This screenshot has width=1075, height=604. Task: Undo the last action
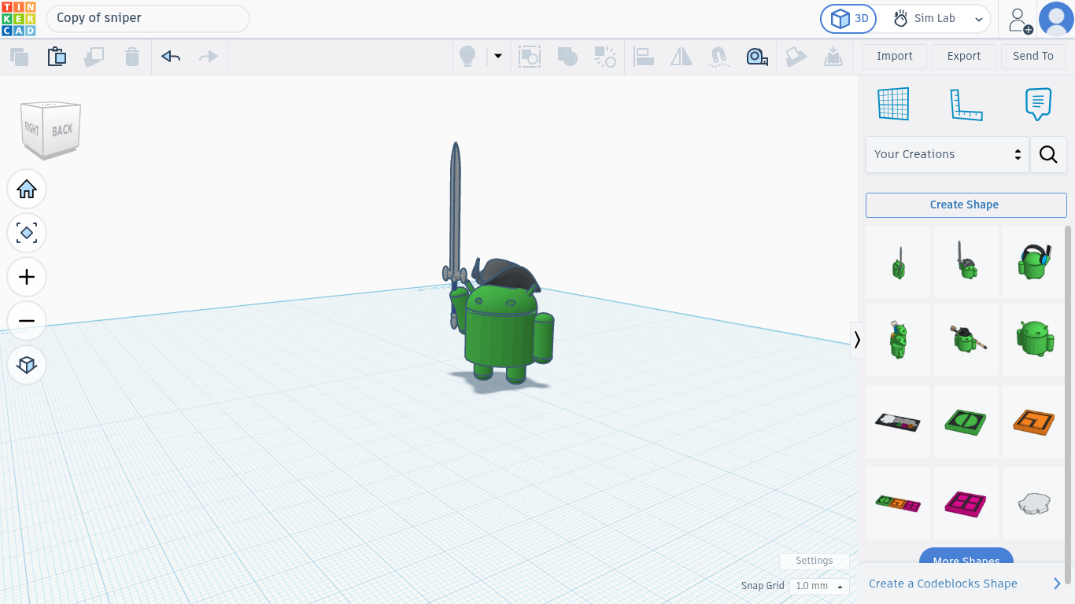pos(171,57)
